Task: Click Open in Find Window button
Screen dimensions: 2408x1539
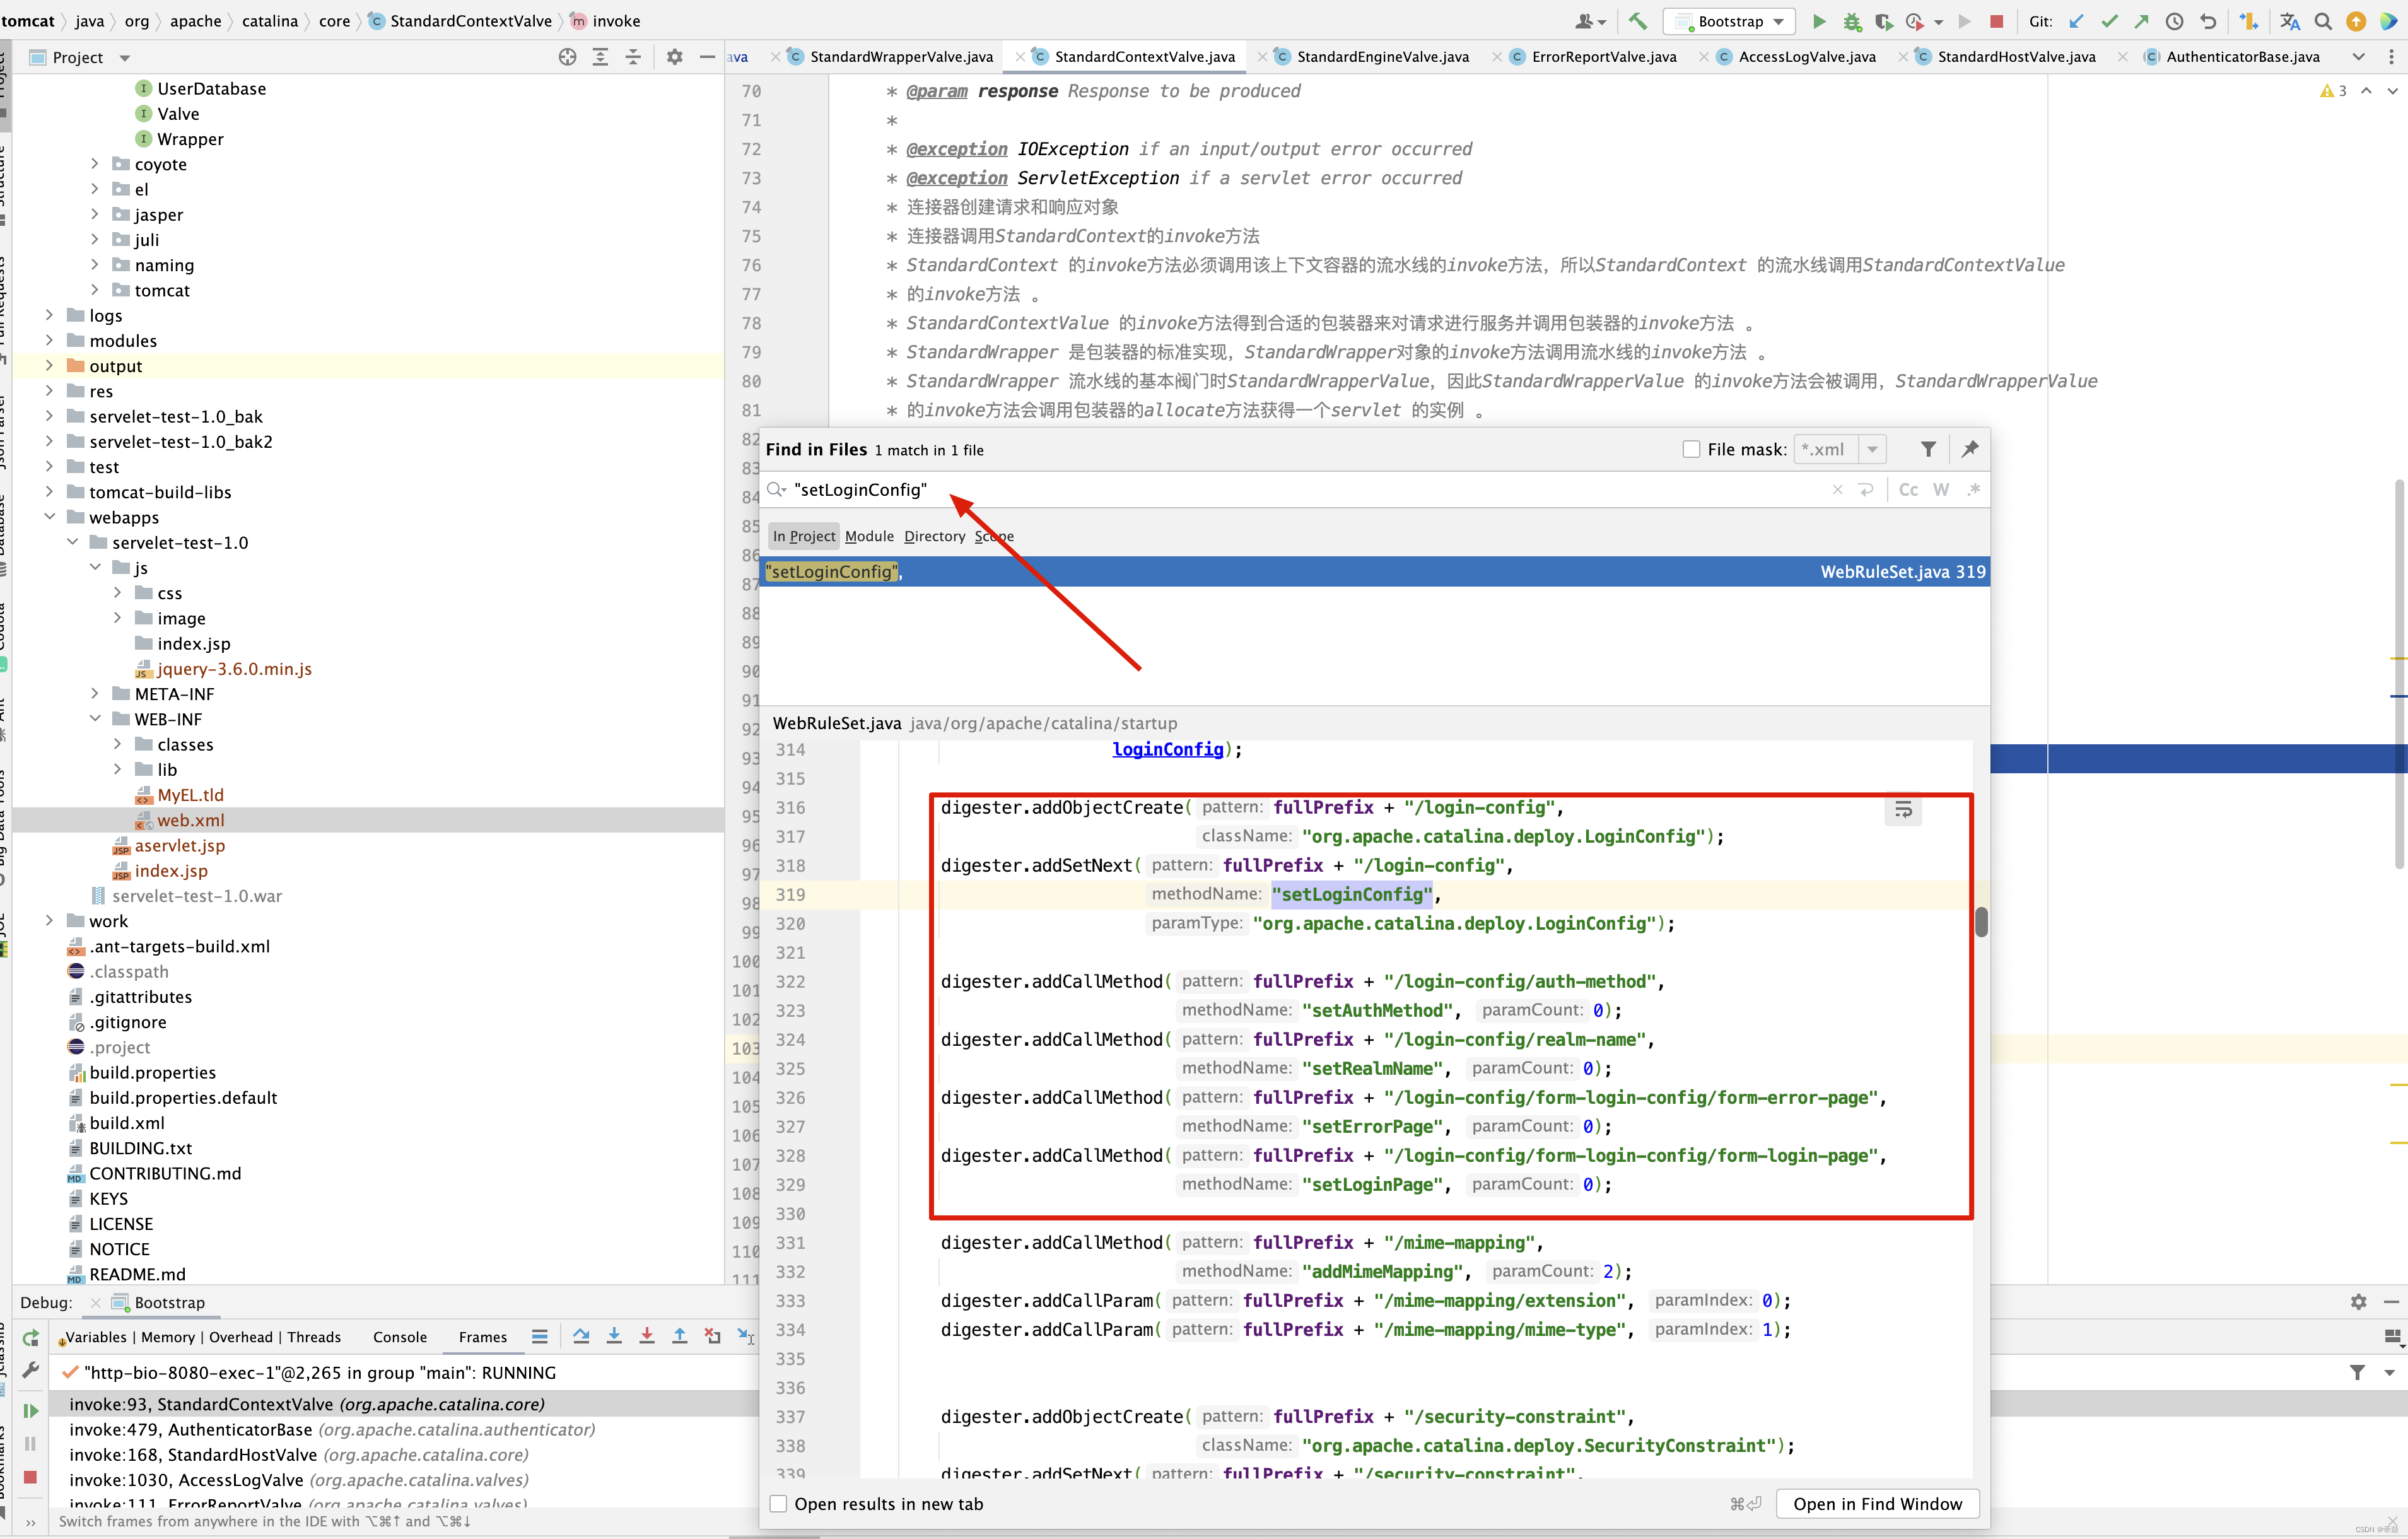Action: click(1877, 1503)
